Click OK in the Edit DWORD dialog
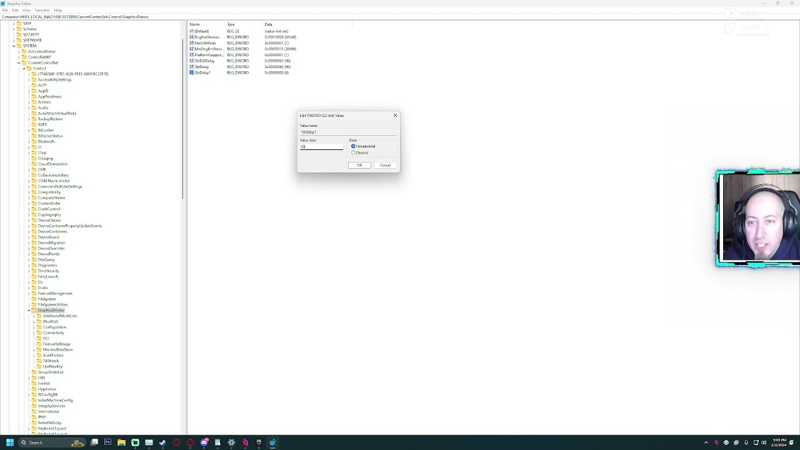The height and width of the screenshot is (450, 800). tap(359, 165)
